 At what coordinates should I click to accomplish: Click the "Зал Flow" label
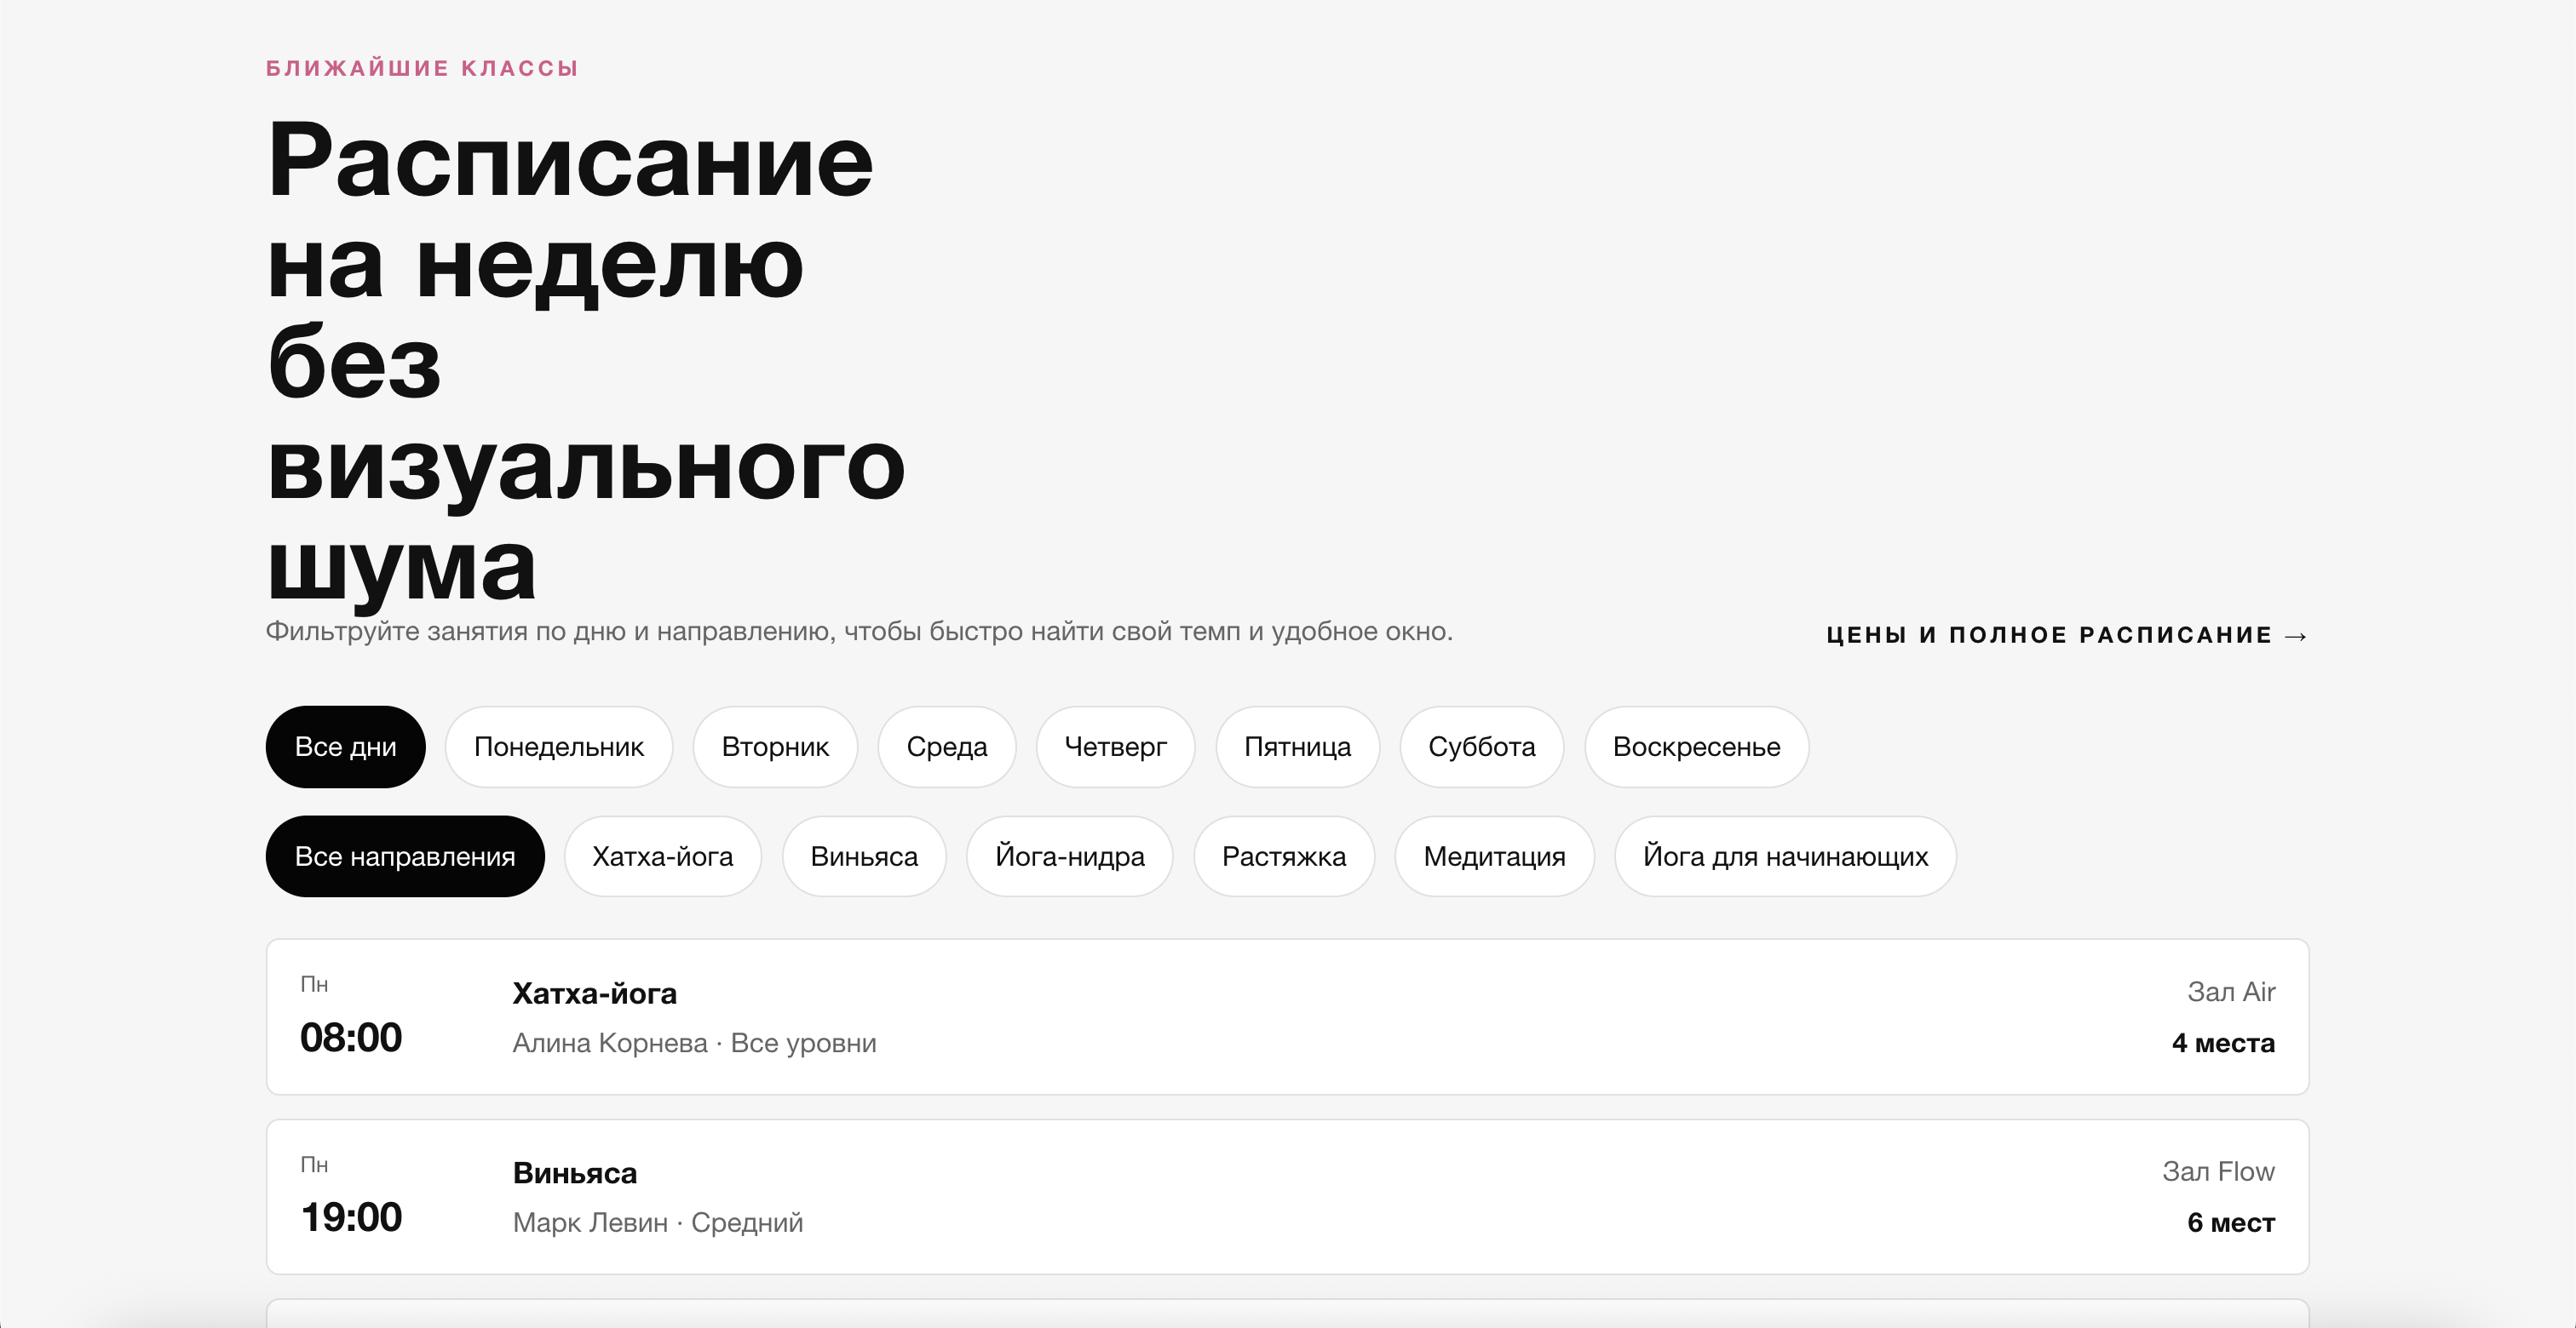[2218, 1171]
